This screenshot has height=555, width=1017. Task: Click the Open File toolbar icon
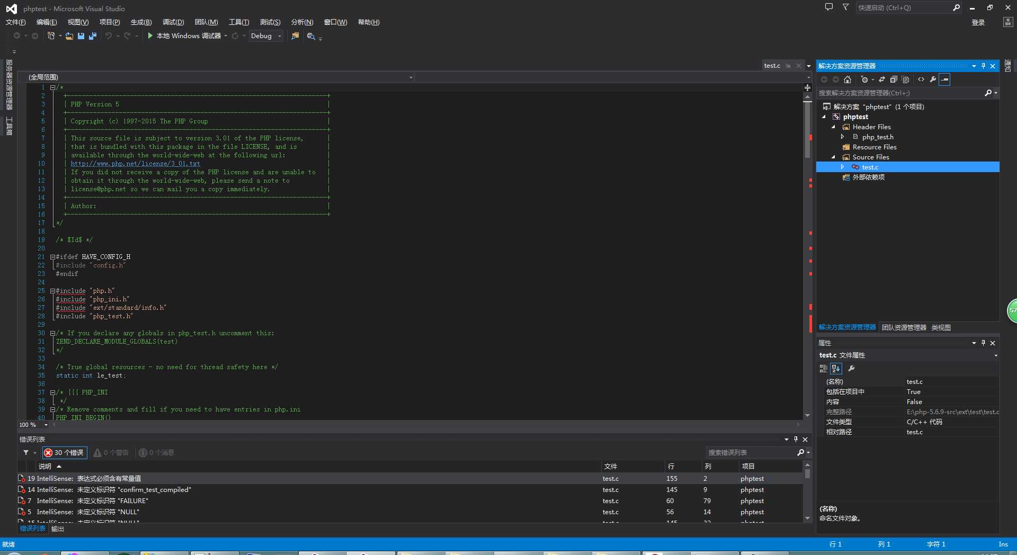(69, 36)
